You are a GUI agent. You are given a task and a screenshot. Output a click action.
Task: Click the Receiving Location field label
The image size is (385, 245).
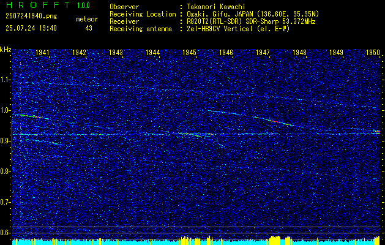click(x=143, y=14)
